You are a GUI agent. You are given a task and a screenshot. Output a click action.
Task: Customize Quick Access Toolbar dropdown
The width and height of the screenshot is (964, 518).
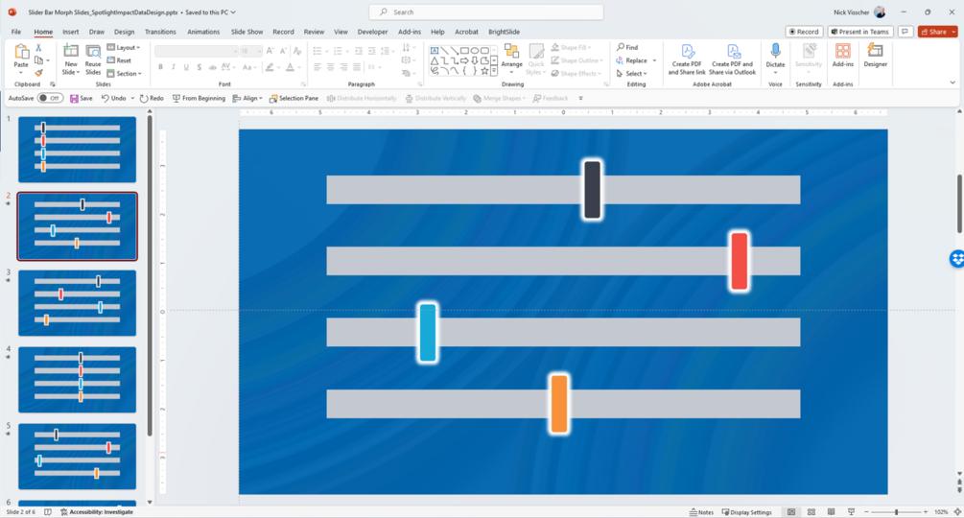[580, 98]
